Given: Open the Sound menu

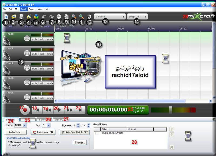Looking at the screenshot, I should [x=32, y=9].
